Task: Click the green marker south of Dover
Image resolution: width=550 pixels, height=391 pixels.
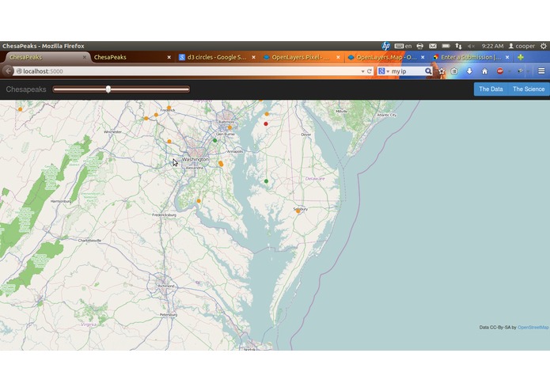Action: click(266, 181)
